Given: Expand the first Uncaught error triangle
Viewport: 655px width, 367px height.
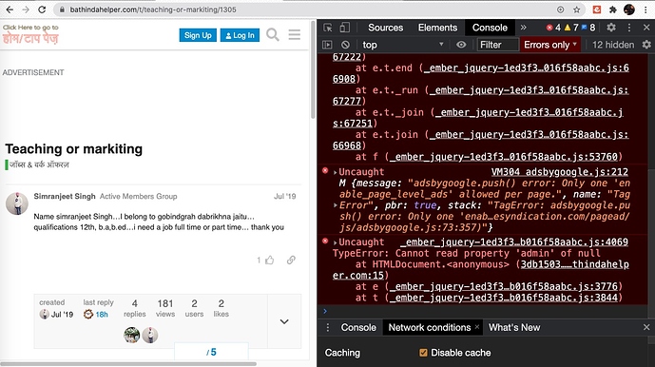Looking at the screenshot, I should pos(335,172).
